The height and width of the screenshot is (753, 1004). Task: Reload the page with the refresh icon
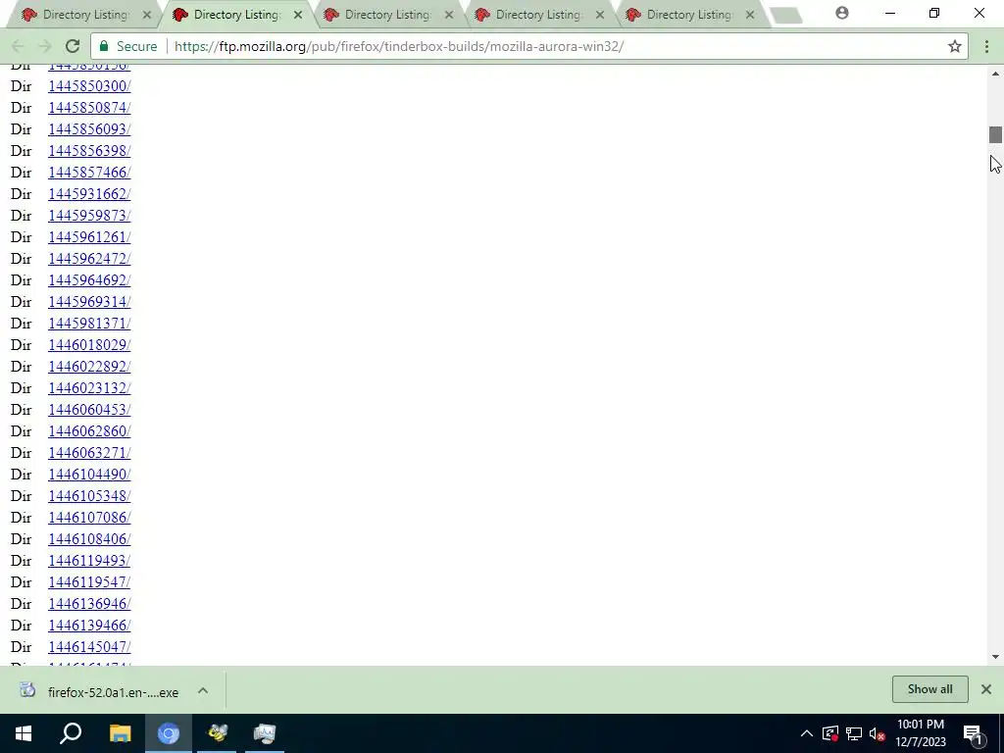click(73, 46)
